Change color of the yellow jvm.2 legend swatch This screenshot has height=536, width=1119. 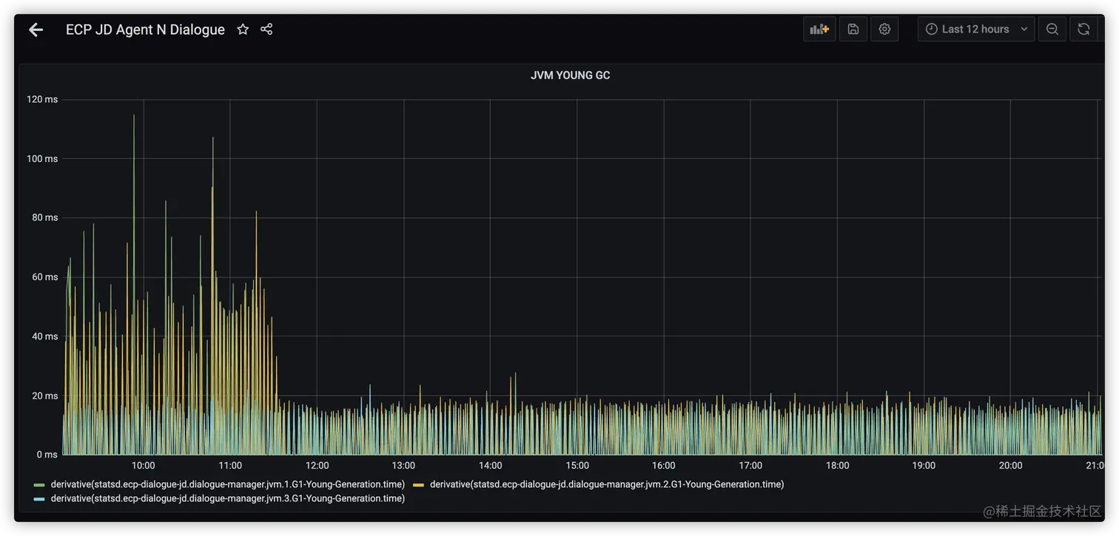point(418,485)
